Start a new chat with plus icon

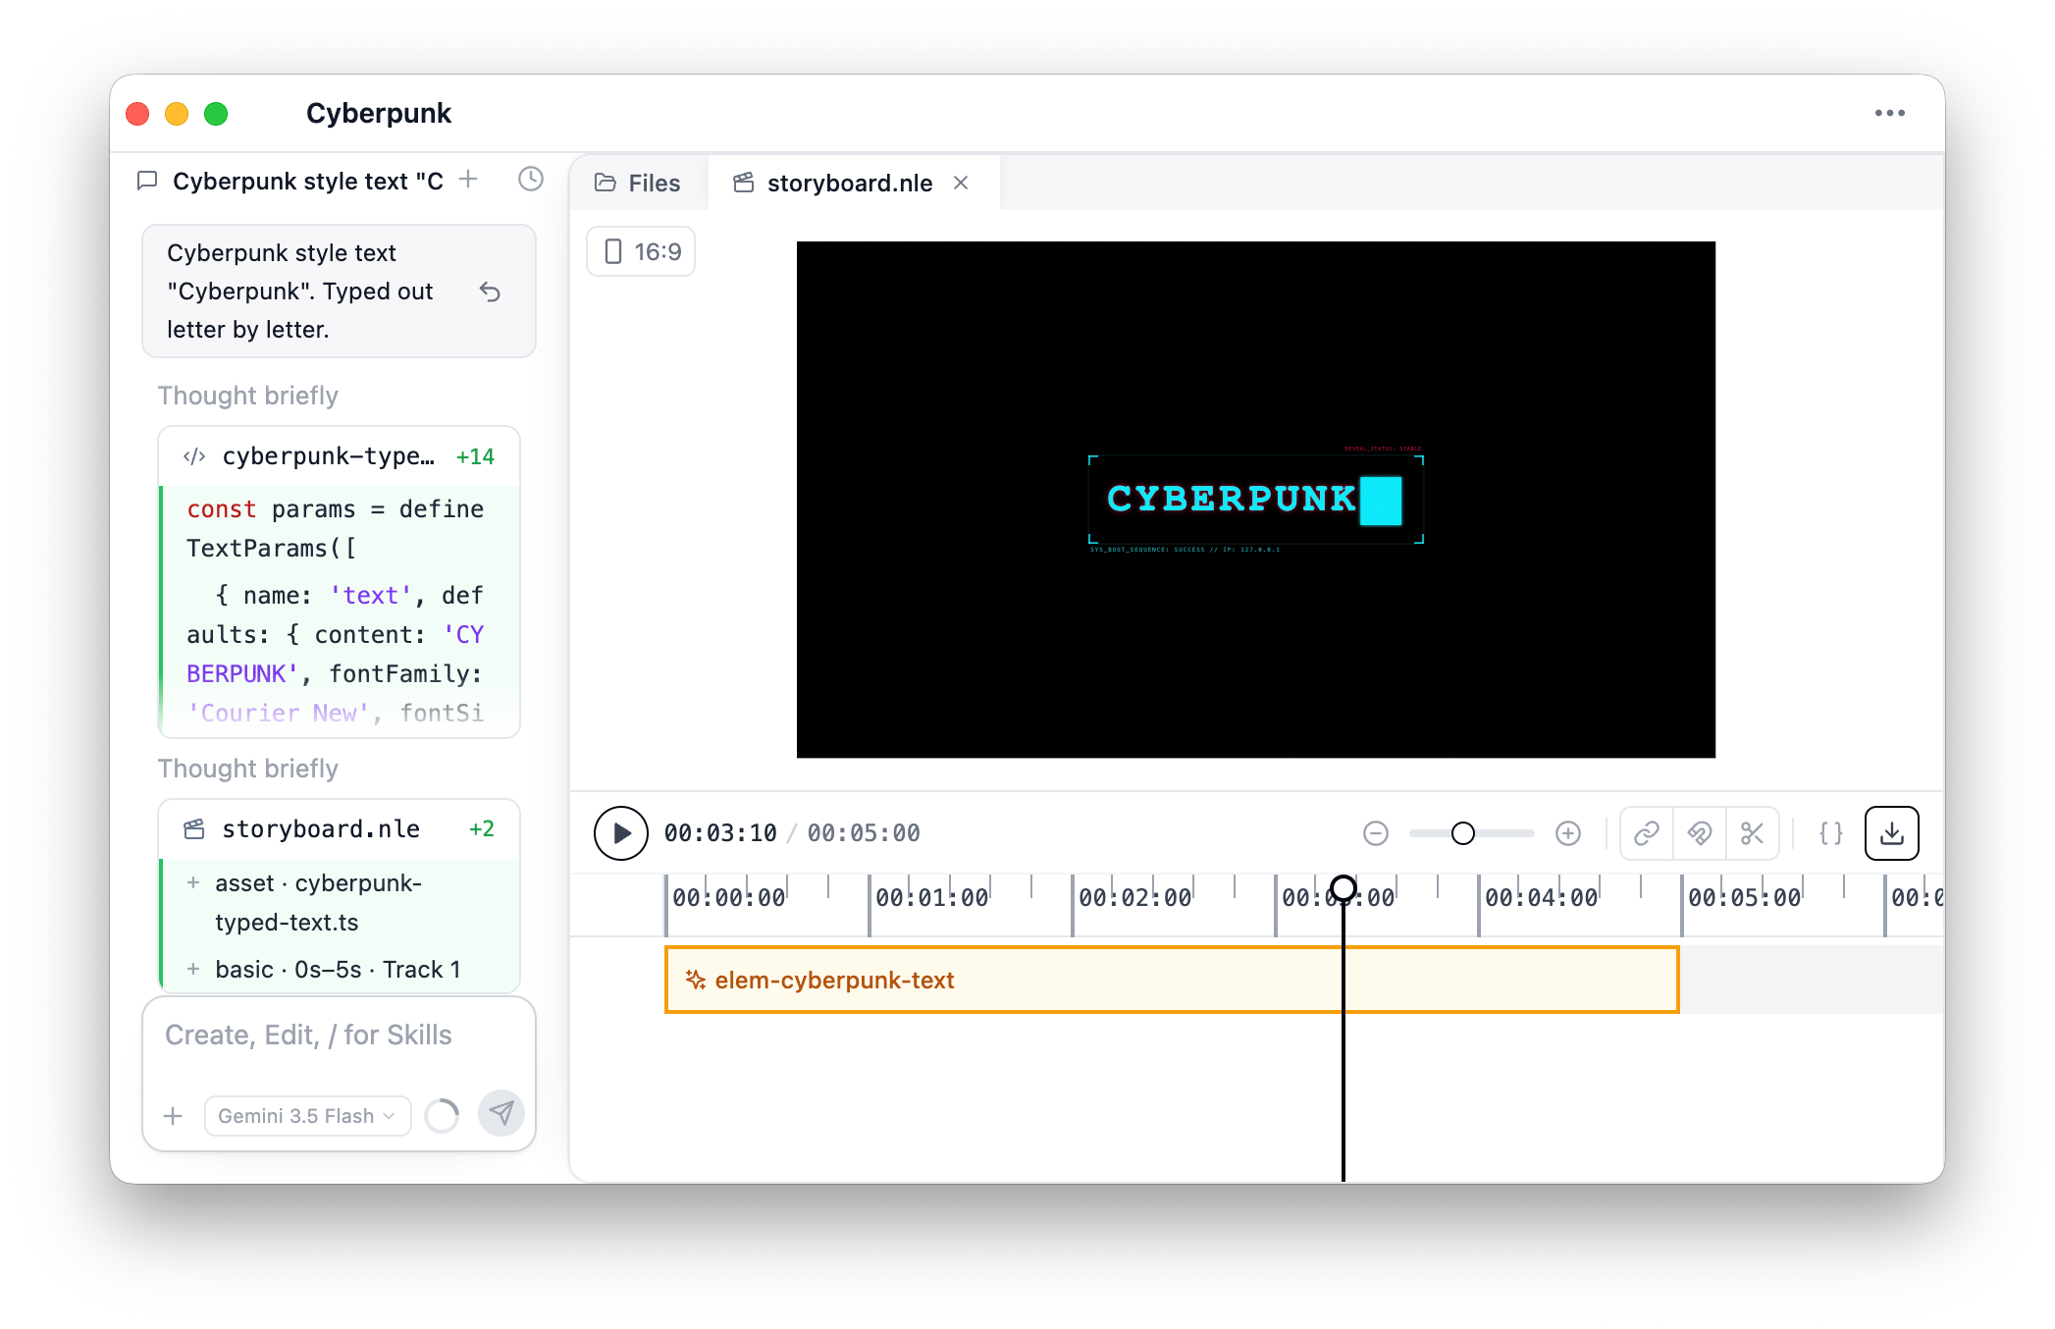(468, 180)
